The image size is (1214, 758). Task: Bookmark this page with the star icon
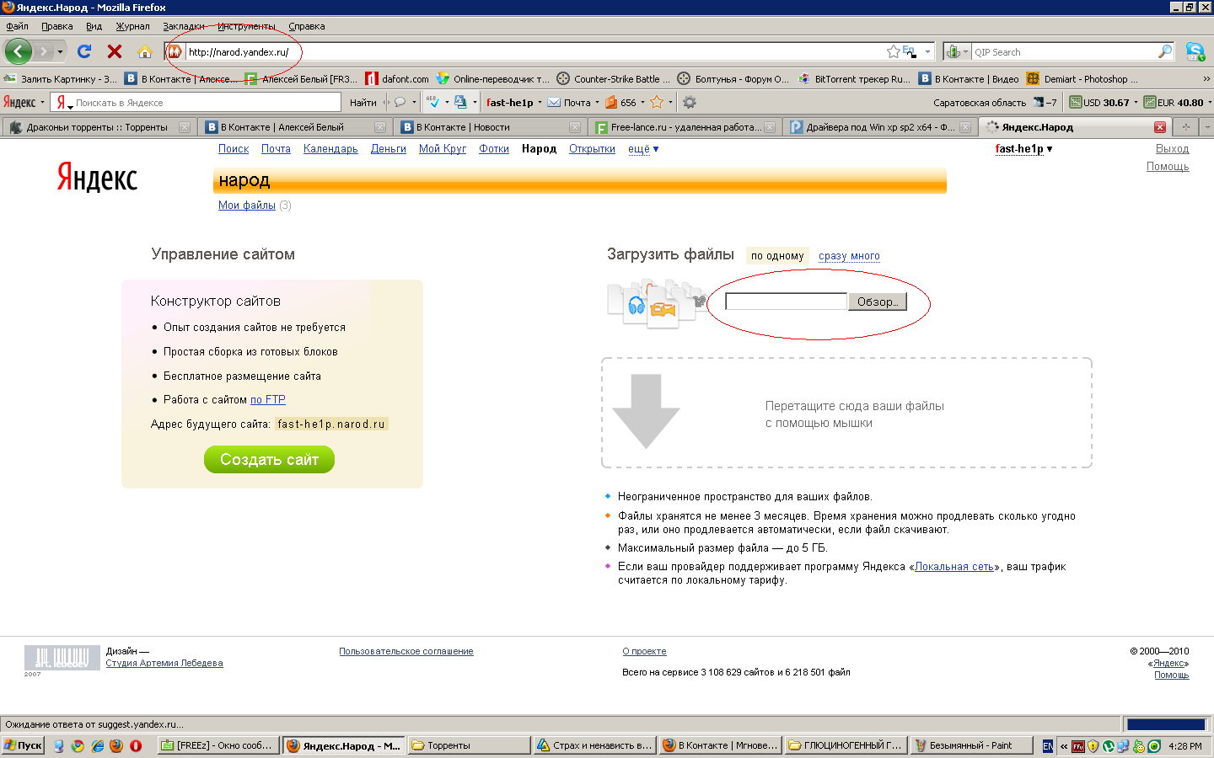click(894, 51)
